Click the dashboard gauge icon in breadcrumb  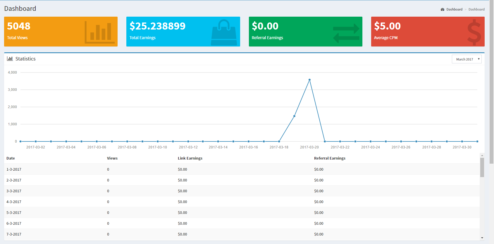(443, 9)
